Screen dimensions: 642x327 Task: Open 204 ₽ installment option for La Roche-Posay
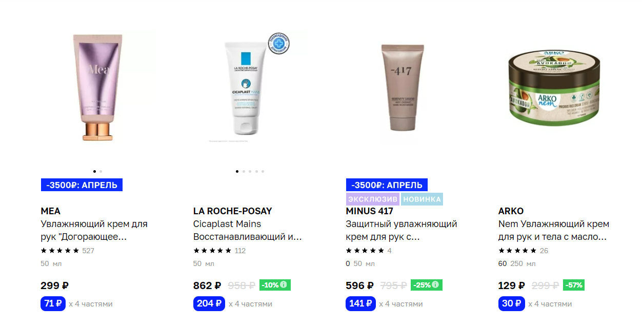click(x=209, y=303)
